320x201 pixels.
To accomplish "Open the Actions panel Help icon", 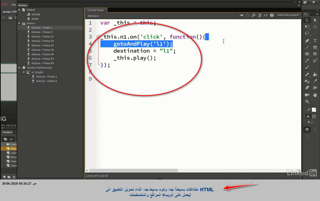I will click(272, 15).
